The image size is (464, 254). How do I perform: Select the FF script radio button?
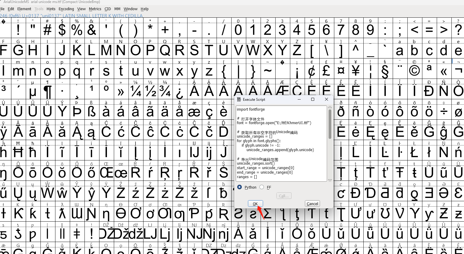click(262, 187)
